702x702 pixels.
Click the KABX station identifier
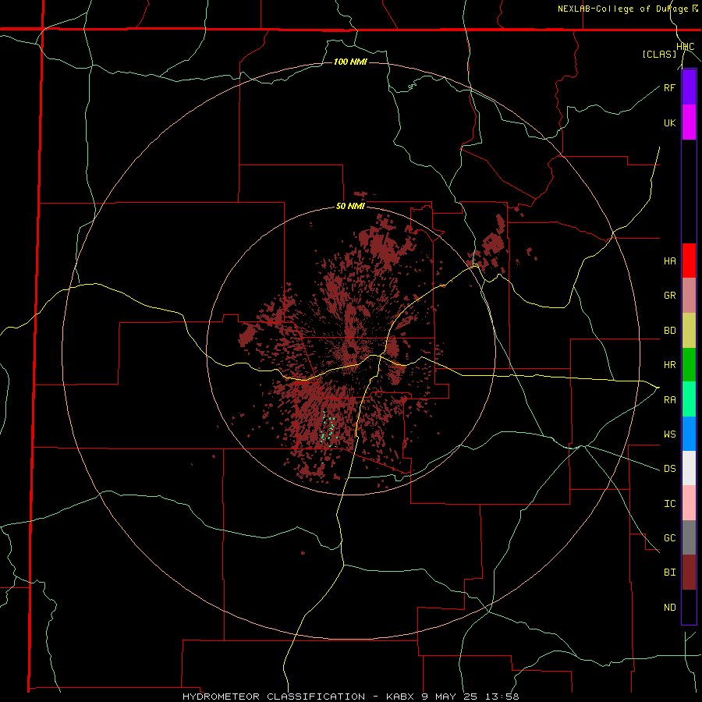pos(400,697)
